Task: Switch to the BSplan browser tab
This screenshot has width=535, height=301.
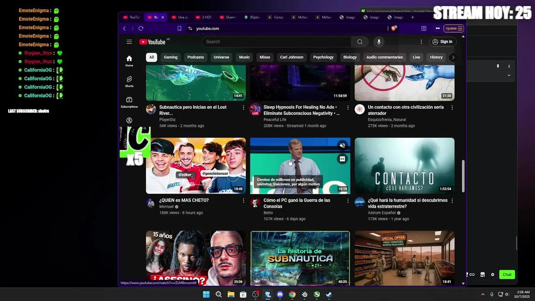Action: 252,17
